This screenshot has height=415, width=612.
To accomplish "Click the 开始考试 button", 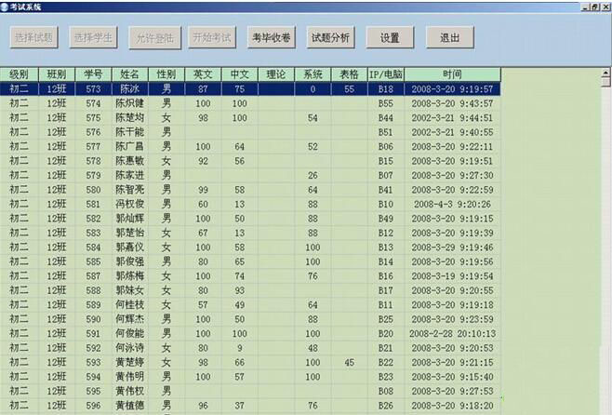I will click(212, 38).
